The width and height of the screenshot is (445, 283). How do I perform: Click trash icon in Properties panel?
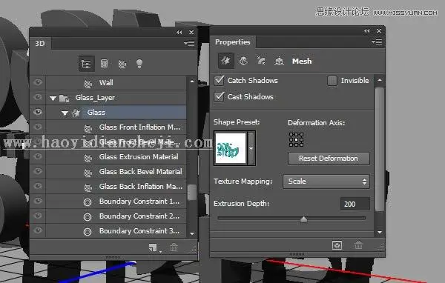[358, 244]
